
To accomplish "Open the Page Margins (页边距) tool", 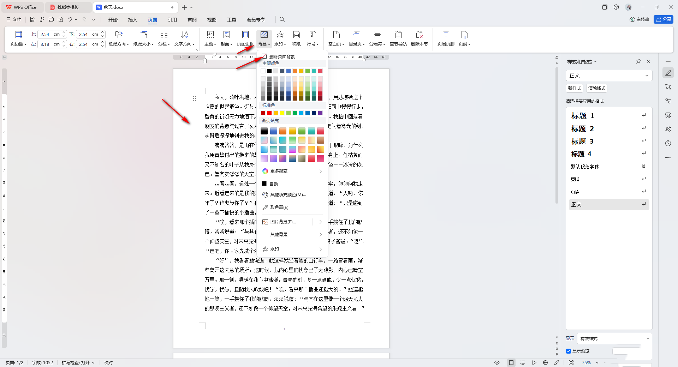I will 18,38.
